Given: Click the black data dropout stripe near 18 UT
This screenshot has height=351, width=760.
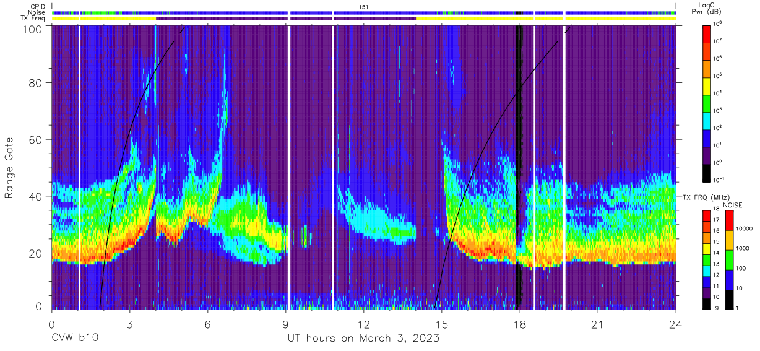Looking at the screenshot, I should pyautogui.click(x=519, y=167).
